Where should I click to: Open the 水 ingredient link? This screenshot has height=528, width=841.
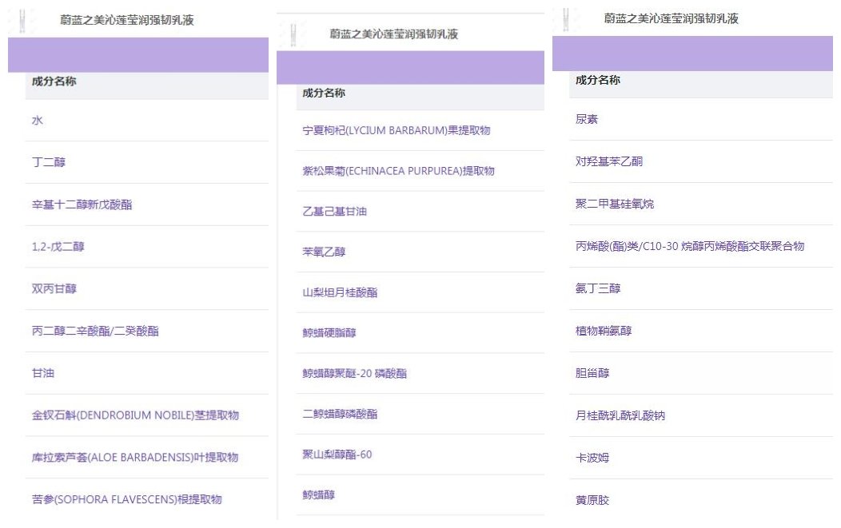pos(38,120)
